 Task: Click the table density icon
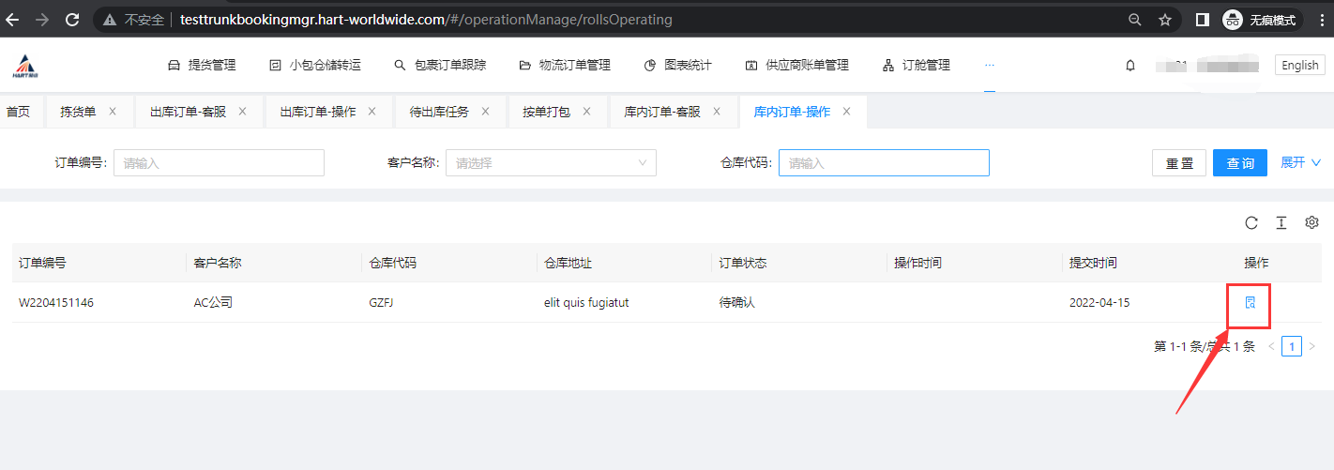tap(1281, 222)
